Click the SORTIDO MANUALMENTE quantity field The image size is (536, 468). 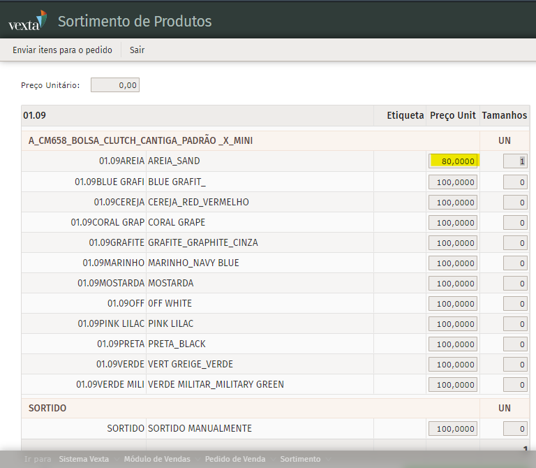(515, 428)
